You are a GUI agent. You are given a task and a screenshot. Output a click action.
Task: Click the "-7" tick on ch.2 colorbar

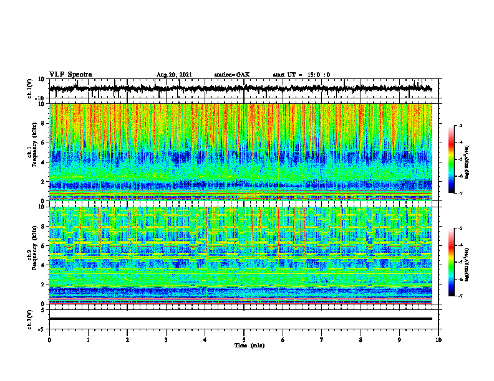pos(460,296)
